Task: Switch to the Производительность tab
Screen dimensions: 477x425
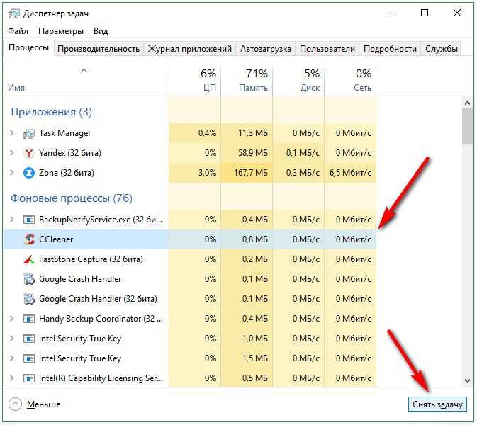Action: click(99, 49)
